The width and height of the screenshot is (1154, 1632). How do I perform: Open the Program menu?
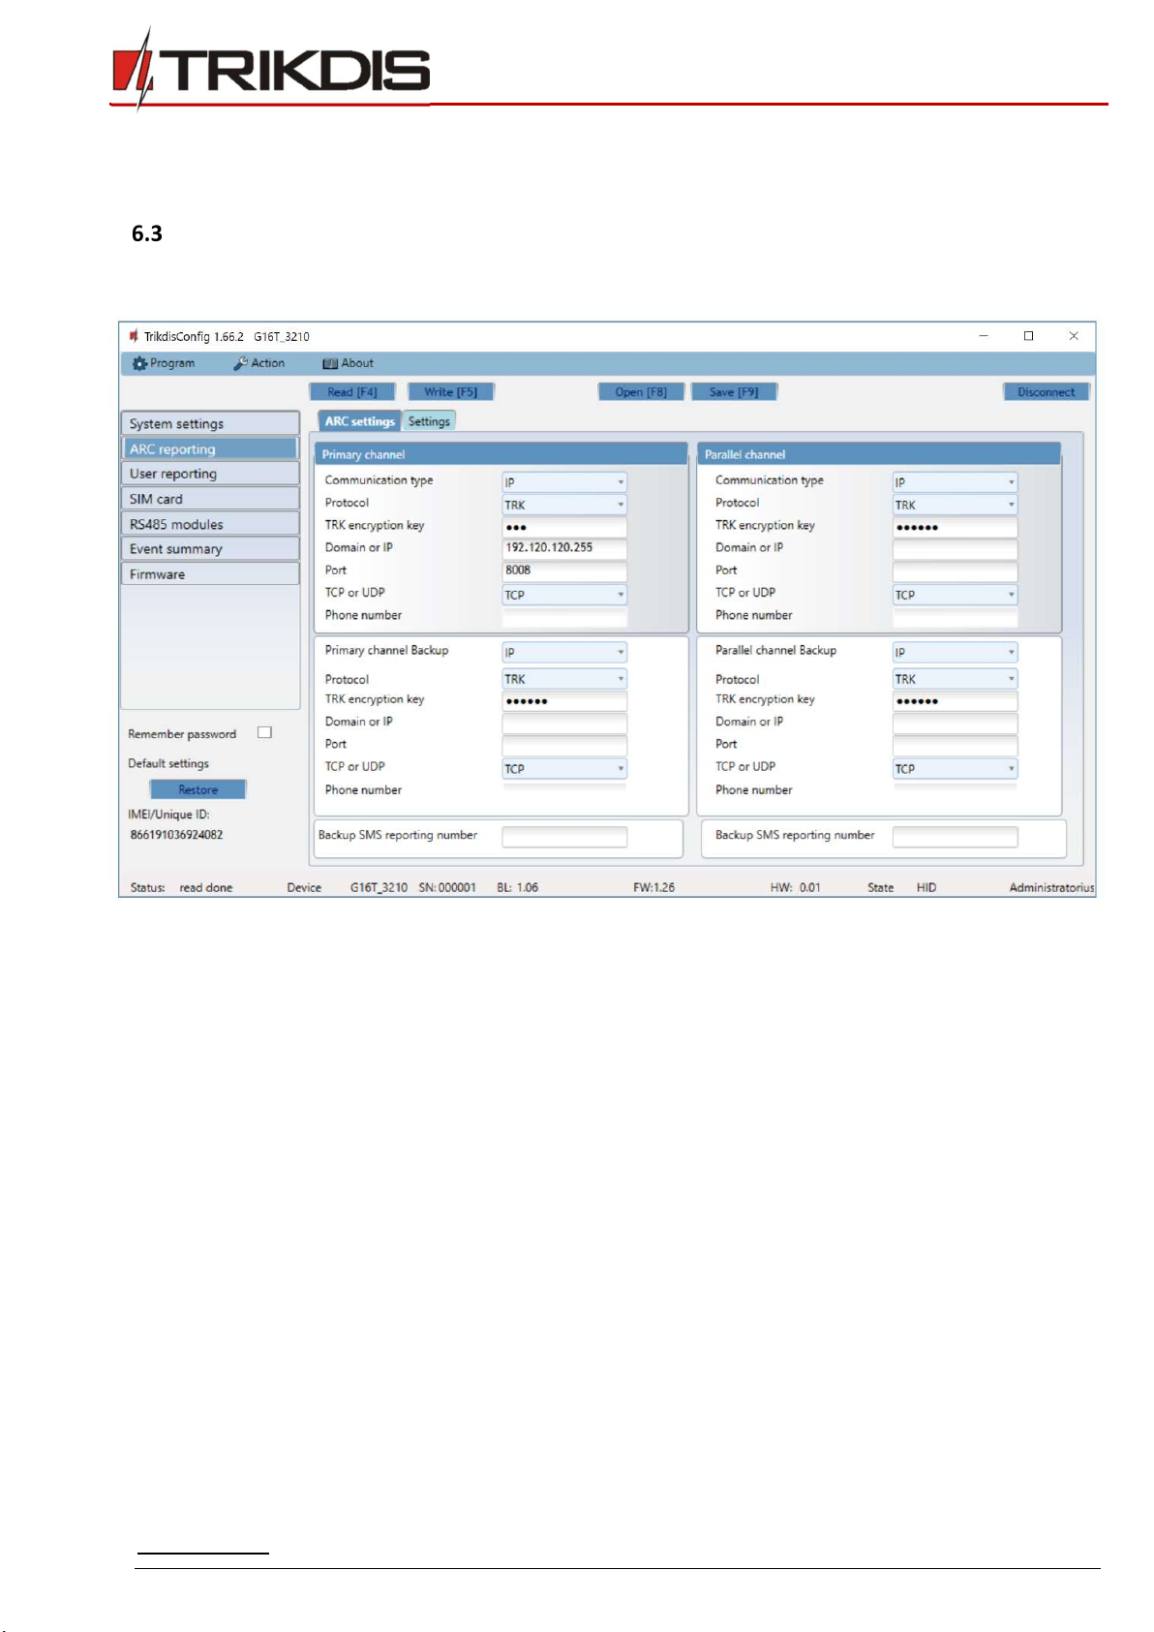pyautogui.click(x=164, y=363)
